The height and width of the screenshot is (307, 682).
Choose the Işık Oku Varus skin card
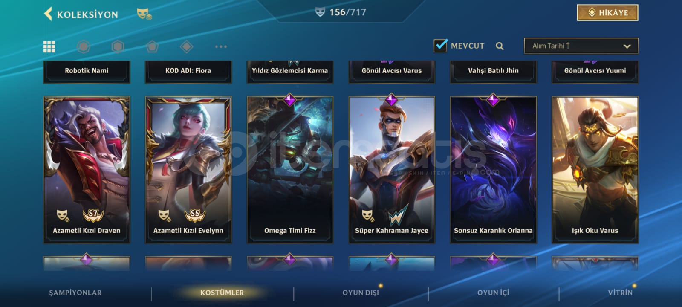click(x=595, y=170)
